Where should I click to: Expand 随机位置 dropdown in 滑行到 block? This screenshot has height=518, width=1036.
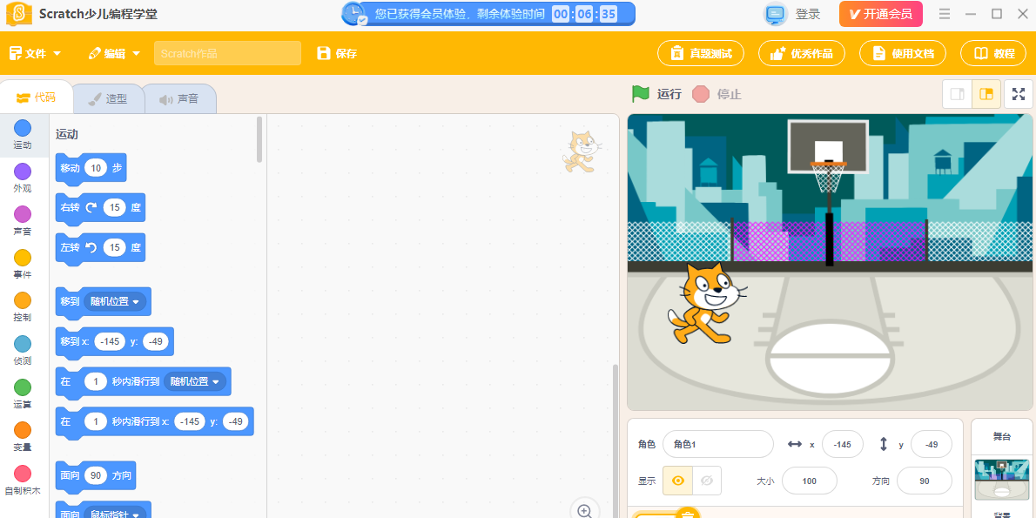point(195,381)
